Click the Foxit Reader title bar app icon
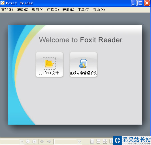The height and width of the screenshot is (145, 151). click(x=2, y=3)
